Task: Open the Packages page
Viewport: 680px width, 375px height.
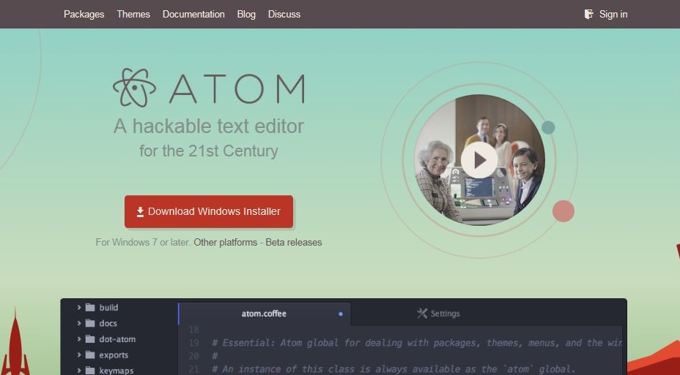Action: coord(84,15)
